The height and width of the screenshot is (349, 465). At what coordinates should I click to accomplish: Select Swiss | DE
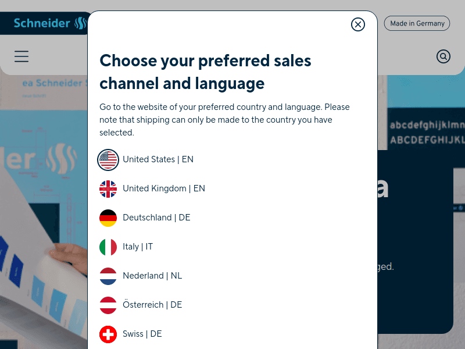[142, 334]
